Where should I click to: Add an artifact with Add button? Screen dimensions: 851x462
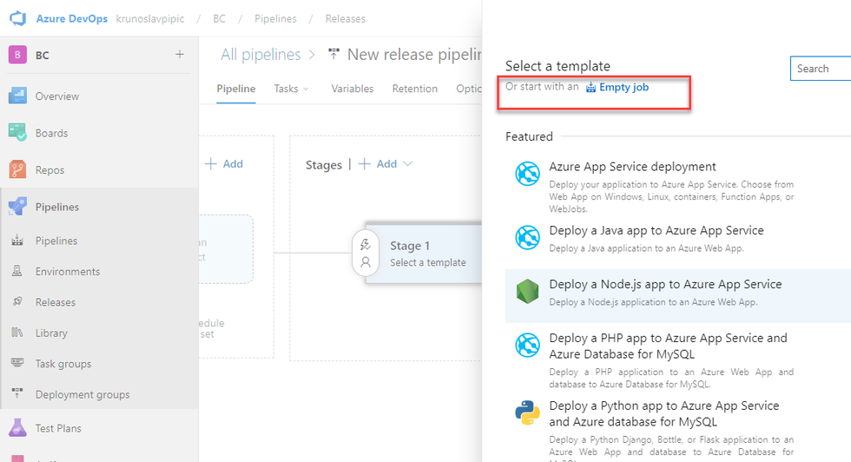(x=224, y=164)
